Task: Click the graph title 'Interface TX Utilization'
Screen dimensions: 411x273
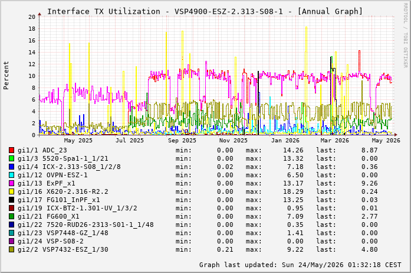Action: pyautogui.click(x=104, y=12)
